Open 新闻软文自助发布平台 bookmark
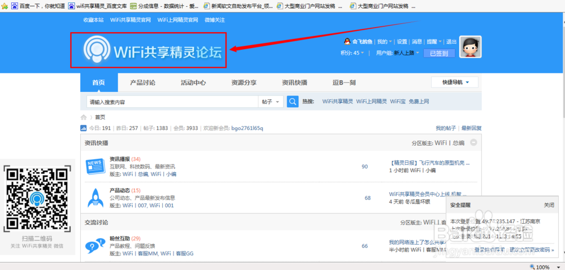The image size is (565, 270). click(x=238, y=6)
